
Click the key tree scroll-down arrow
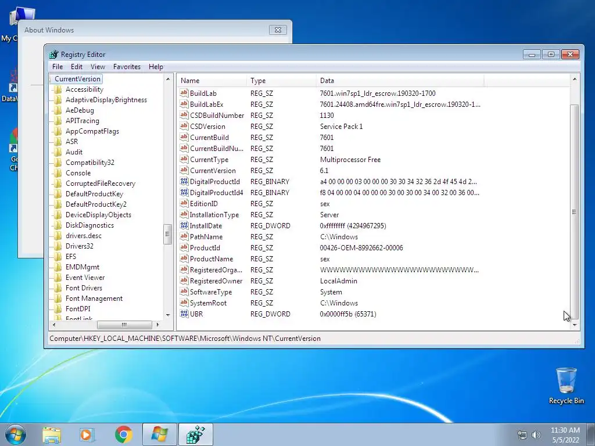168,315
